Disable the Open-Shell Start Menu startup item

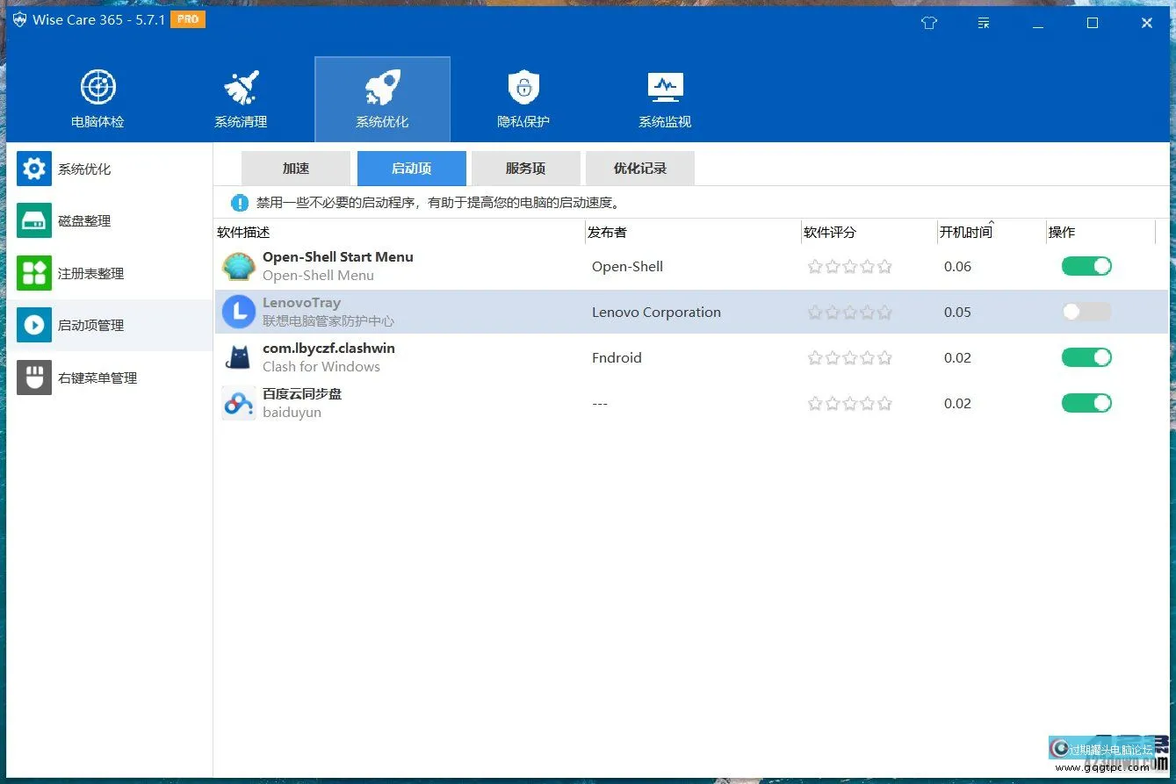[1086, 266]
